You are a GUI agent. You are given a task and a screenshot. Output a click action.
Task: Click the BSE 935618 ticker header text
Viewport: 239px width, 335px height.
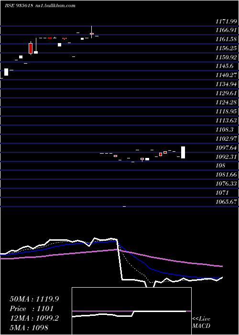pos(19,6)
